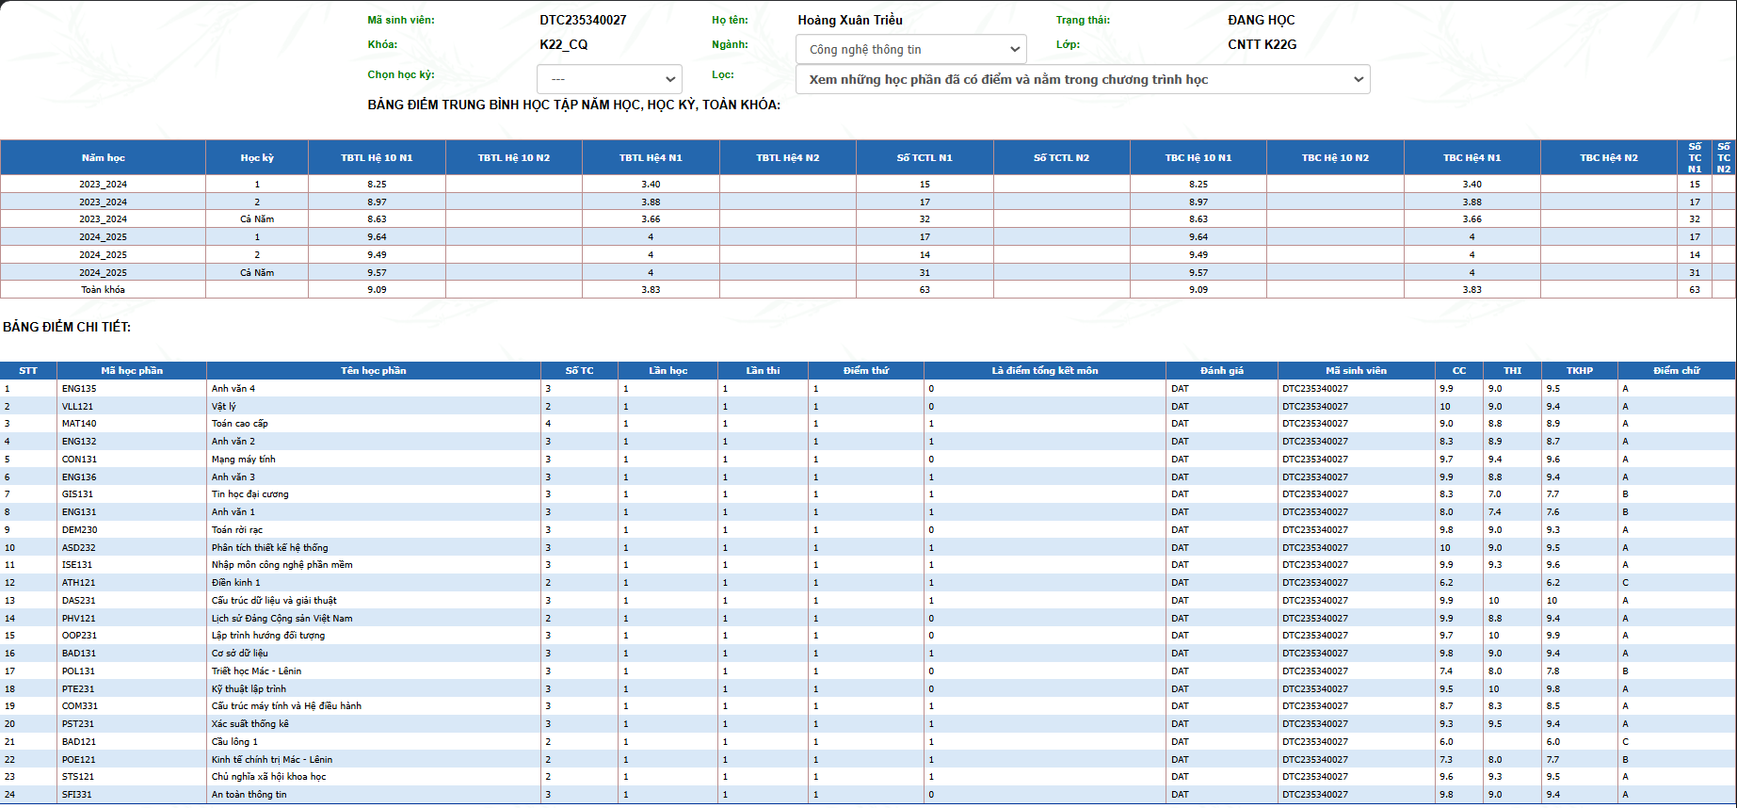Click student ID DTC235340027 at page top
The image size is (1737, 808).
point(583,20)
